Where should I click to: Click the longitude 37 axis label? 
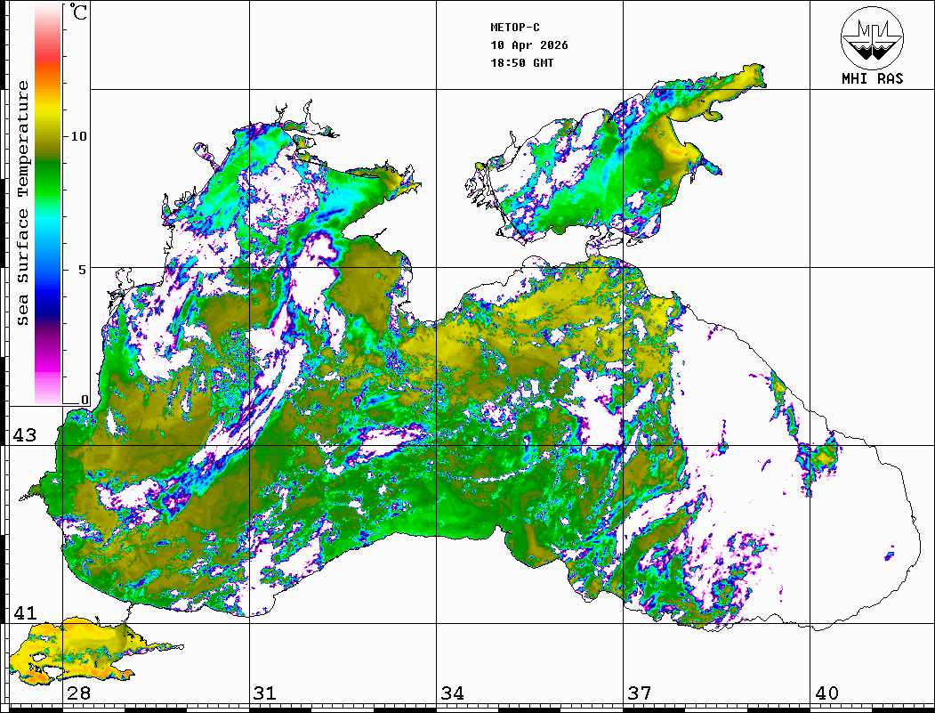click(639, 693)
